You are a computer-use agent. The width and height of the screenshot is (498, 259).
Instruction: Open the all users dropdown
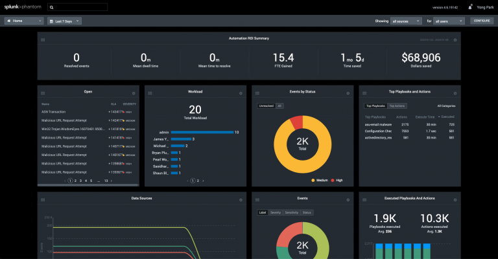point(449,21)
